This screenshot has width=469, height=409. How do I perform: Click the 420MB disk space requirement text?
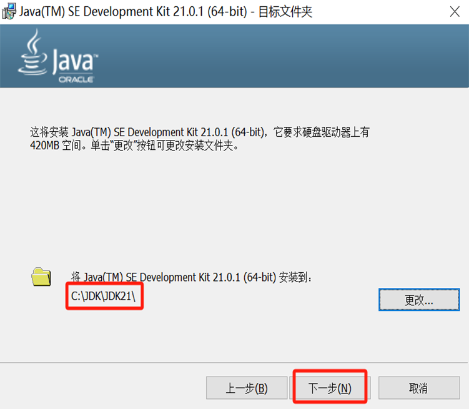coord(199,139)
